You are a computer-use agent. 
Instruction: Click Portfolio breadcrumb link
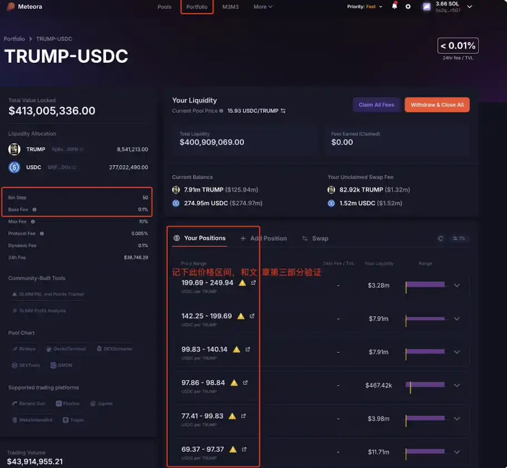(x=14, y=39)
